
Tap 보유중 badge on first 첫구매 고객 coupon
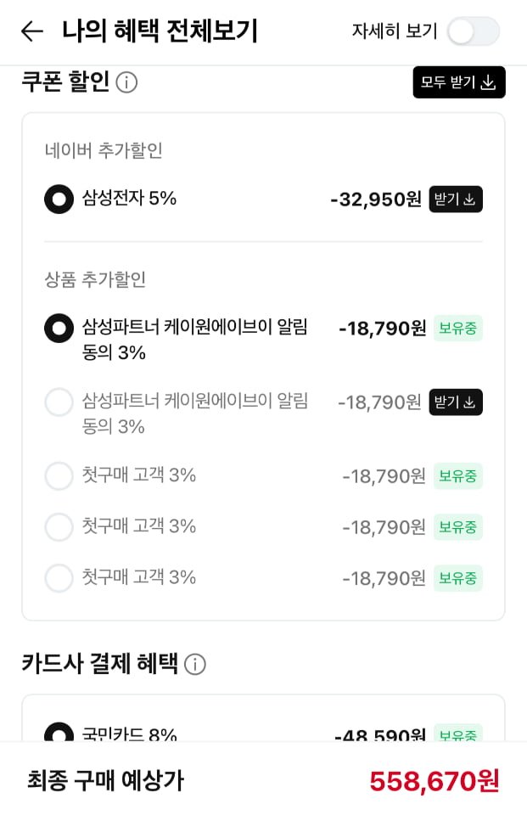coord(457,475)
